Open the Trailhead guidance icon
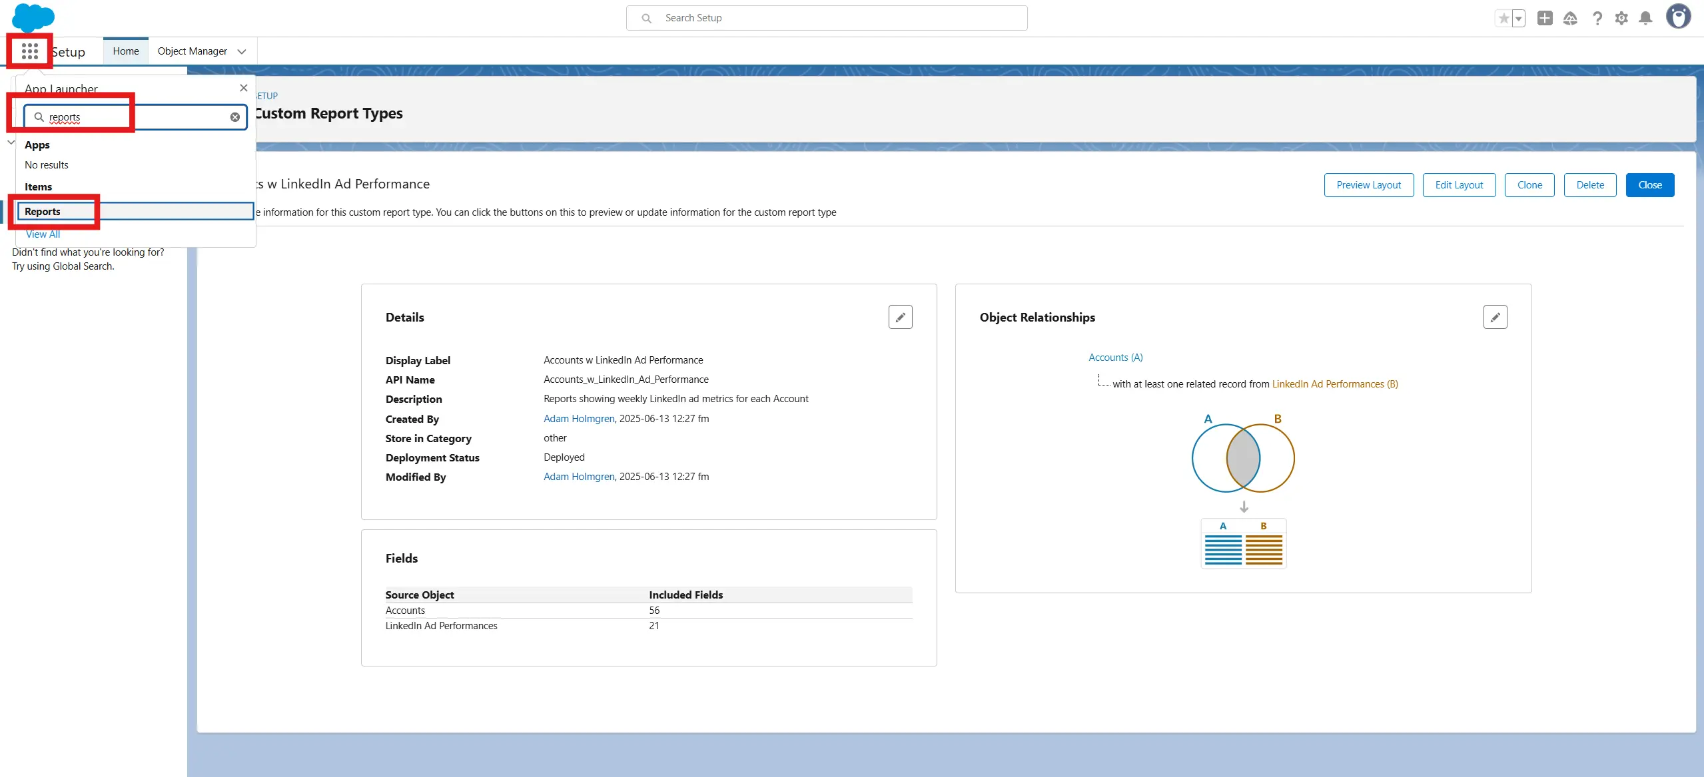This screenshot has height=777, width=1704. (1570, 18)
